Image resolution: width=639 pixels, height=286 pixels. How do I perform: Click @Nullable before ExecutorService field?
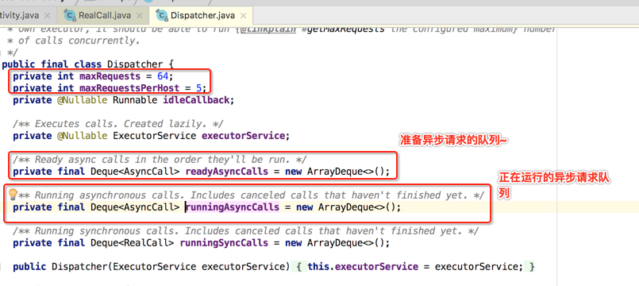pyautogui.click(x=82, y=135)
